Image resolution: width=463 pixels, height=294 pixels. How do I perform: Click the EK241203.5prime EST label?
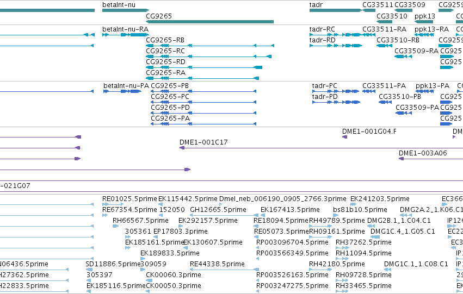pyautogui.click(x=380, y=199)
